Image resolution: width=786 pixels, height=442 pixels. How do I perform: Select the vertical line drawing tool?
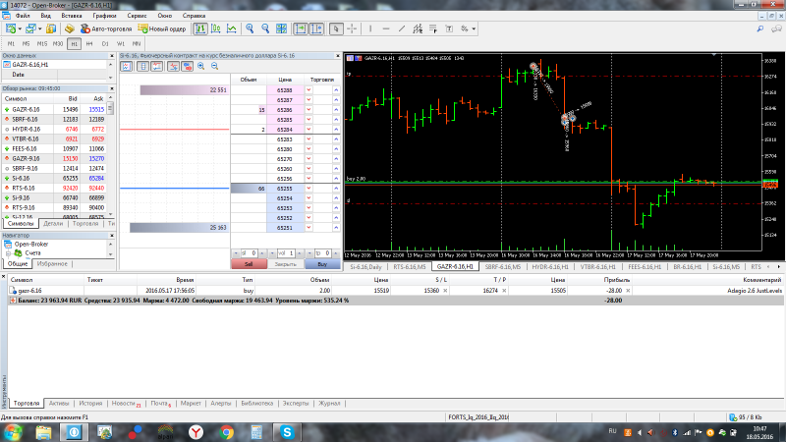370,29
